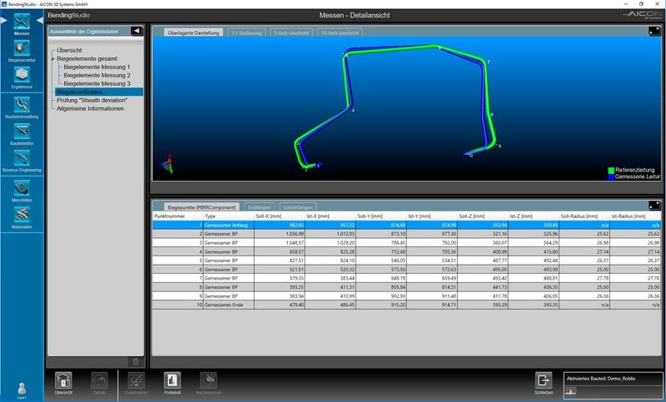Viewport: 666px width, 402px height.
Task: Click the Ist-Radius [mm] column header
Action: (635, 216)
